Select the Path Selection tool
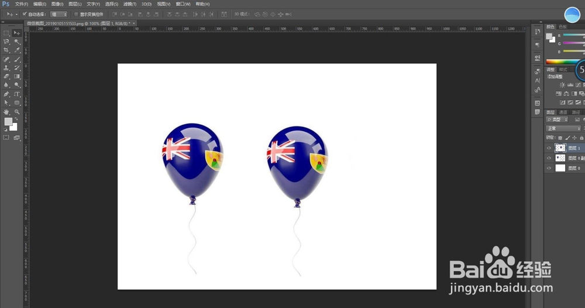 pos(6,102)
